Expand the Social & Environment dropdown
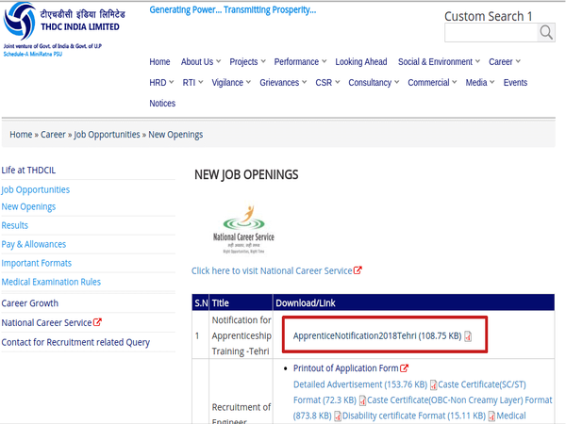 point(439,62)
